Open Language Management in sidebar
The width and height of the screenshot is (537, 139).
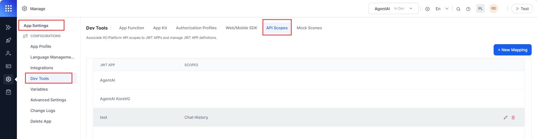pos(52,57)
